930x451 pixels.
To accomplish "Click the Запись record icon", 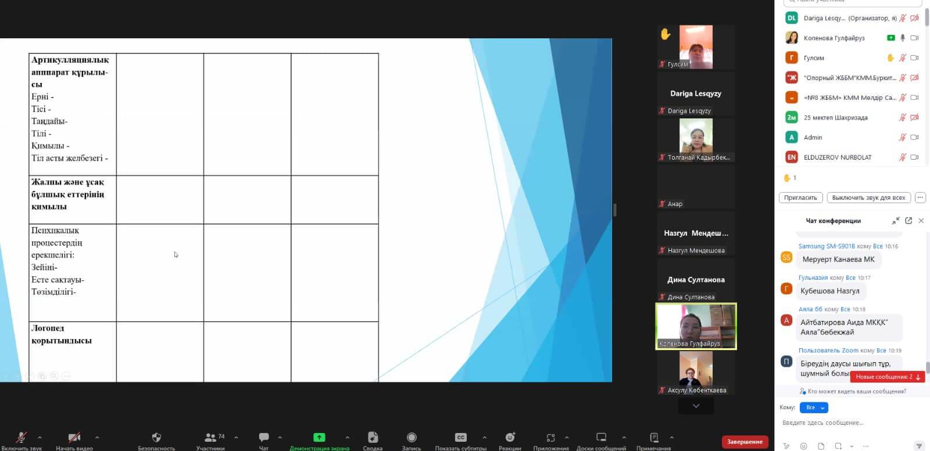I will pos(412,438).
